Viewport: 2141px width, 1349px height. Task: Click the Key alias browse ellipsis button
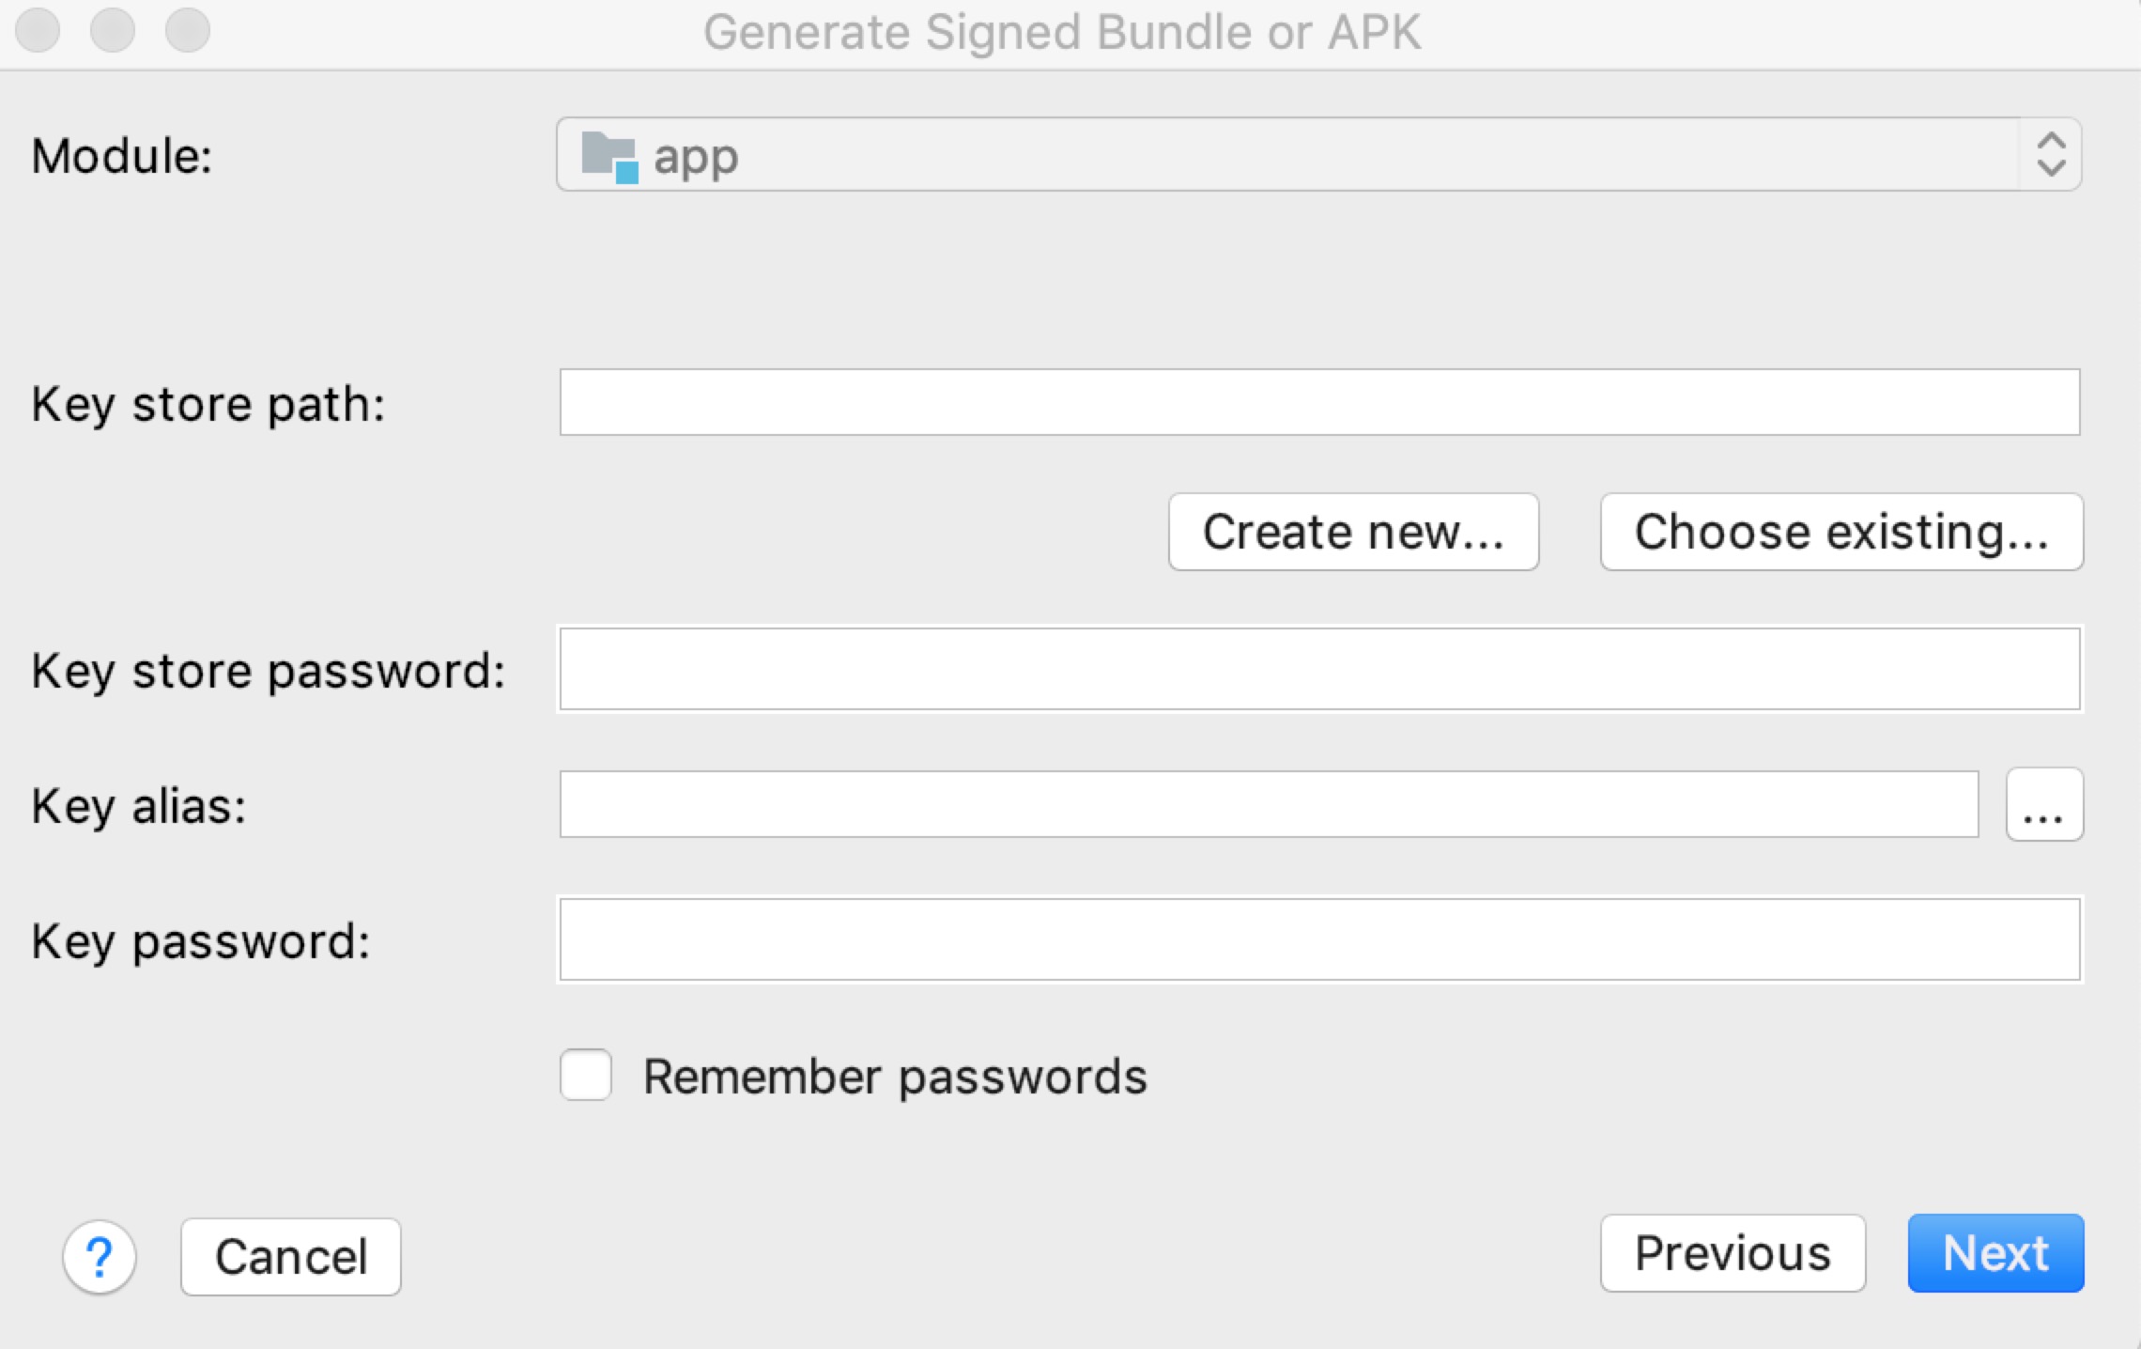[x=2043, y=805]
